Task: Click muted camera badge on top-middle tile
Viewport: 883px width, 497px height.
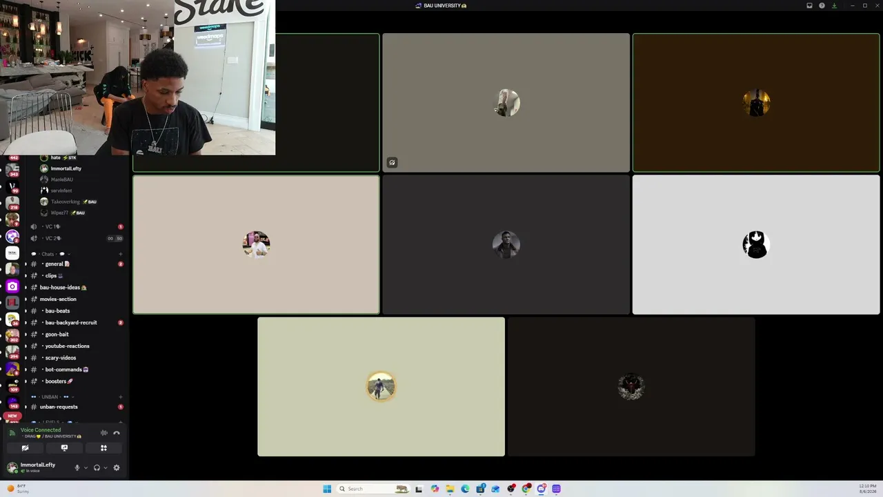Action: click(x=392, y=163)
